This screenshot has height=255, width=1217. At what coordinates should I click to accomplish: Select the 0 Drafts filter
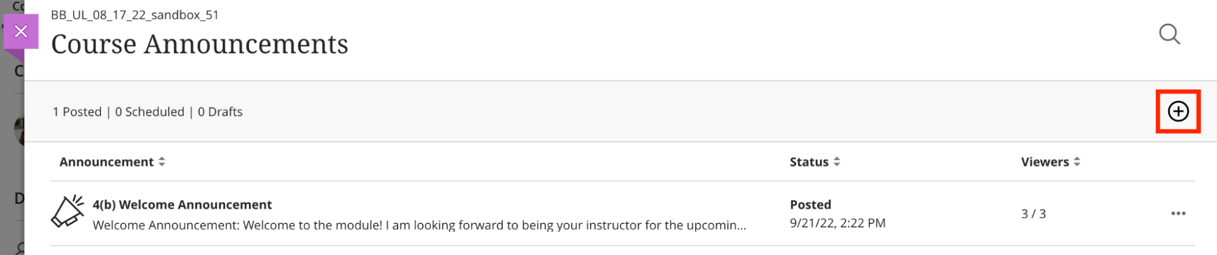[x=220, y=112]
